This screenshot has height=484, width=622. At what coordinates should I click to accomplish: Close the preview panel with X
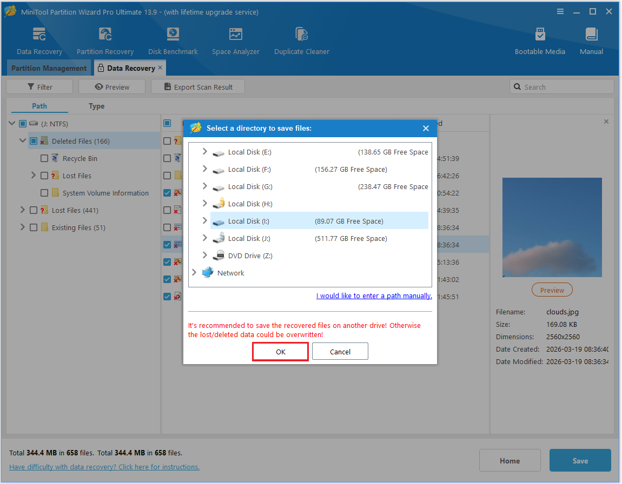tap(606, 122)
